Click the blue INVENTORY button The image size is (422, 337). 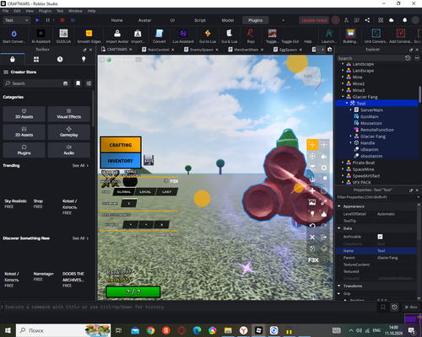point(121,161)
